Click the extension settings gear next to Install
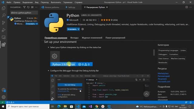Image resolution: width=194 pixels, height=109 pixels. coord(82,29)
